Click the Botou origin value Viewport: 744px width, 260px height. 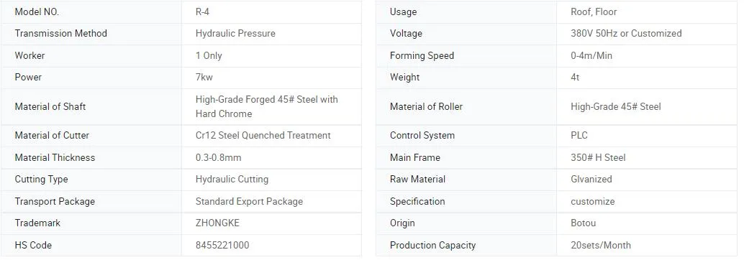point(583,223)
